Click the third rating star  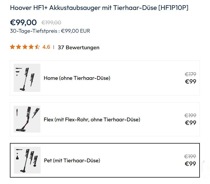pos(25,47)
